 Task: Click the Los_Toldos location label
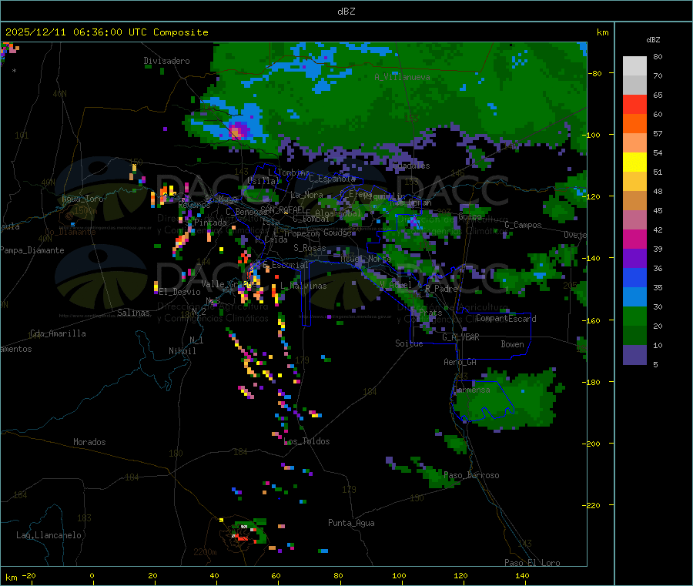pos(306,441)
